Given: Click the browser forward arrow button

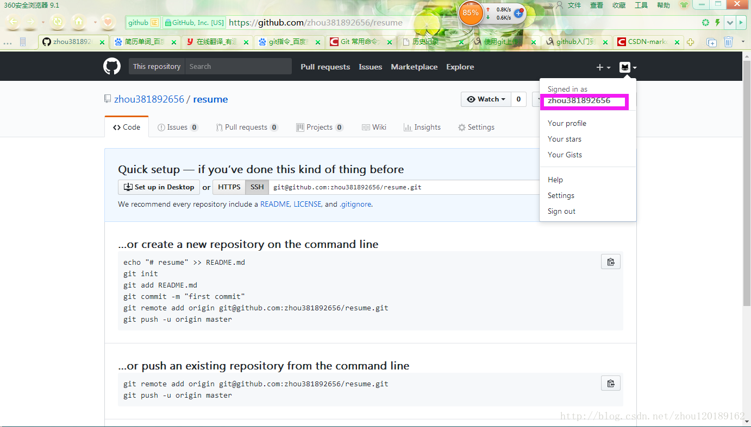Looking at the screenshot, I should tap(30, 22).
